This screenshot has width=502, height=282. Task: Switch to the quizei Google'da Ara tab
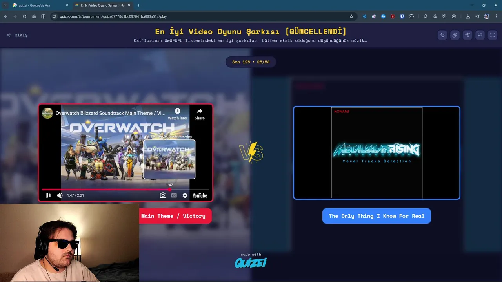pyautogui.click(x=40, y=5)
